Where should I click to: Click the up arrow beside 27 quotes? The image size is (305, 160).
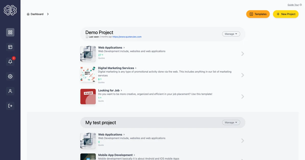(x=103, y=55)
